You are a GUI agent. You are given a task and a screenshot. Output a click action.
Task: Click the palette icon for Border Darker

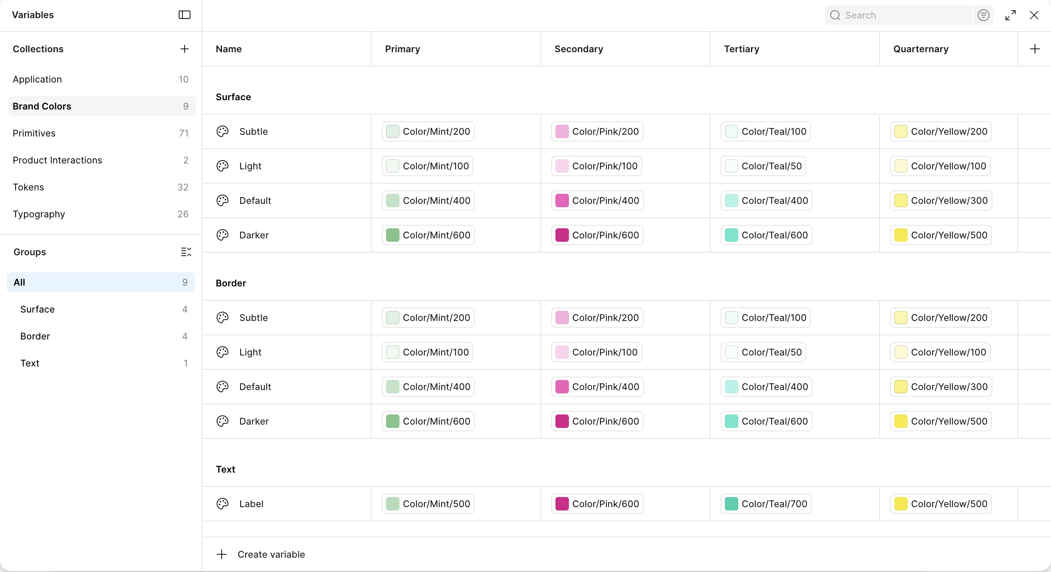(x=223, y=421)
